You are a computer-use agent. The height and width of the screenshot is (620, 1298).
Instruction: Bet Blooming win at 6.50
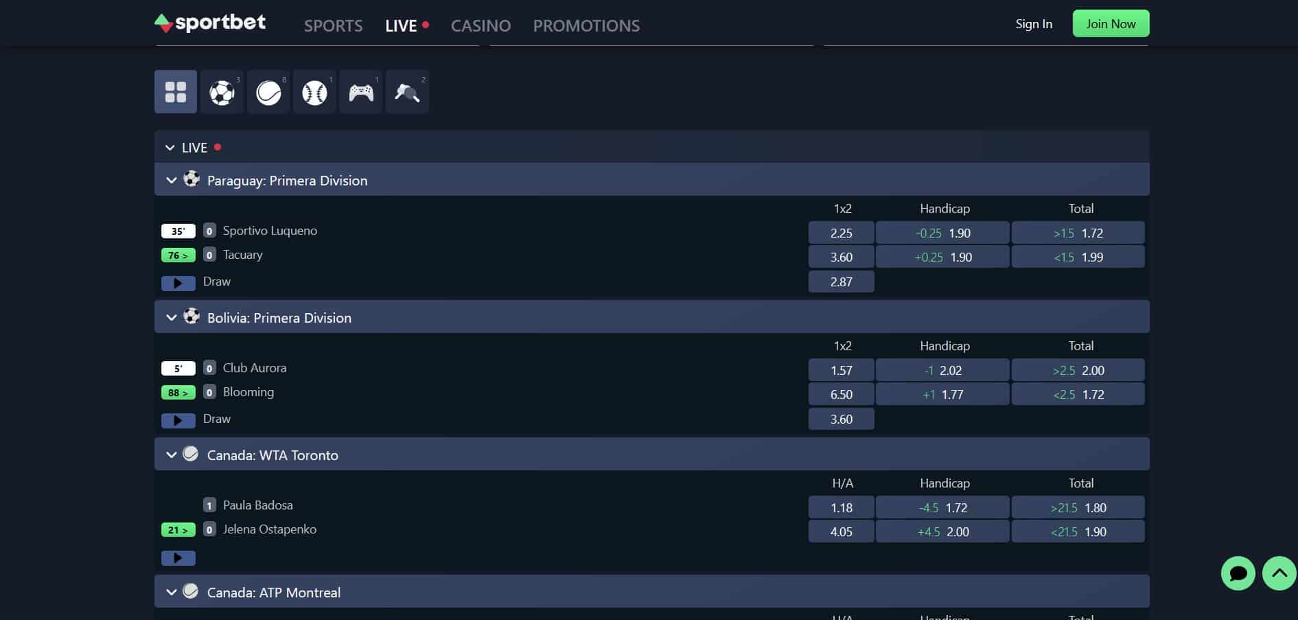pos(842,394)
